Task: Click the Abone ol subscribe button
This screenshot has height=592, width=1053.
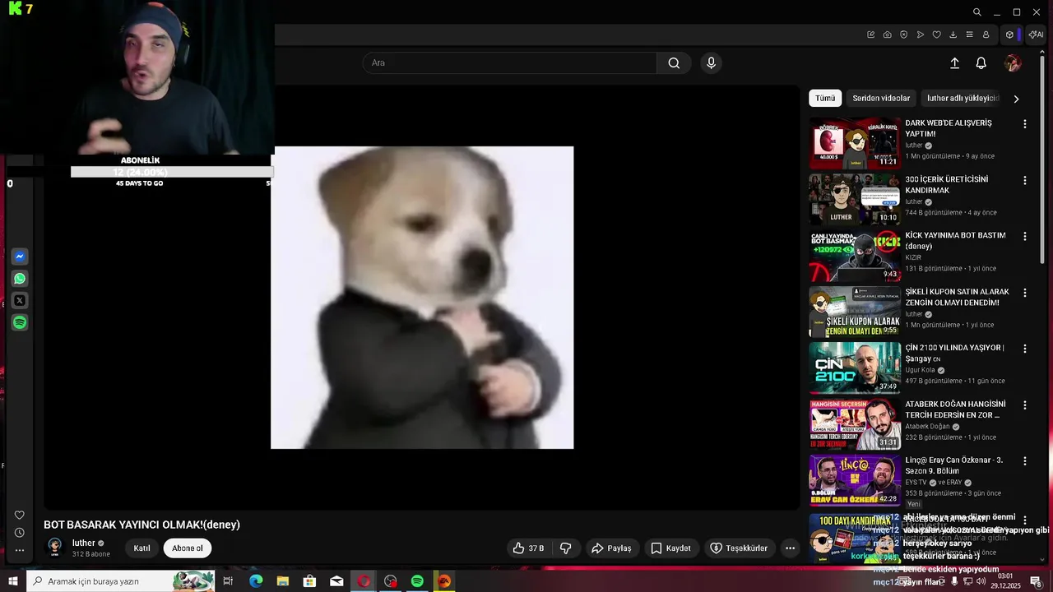Action: click(x=188, y=548)
